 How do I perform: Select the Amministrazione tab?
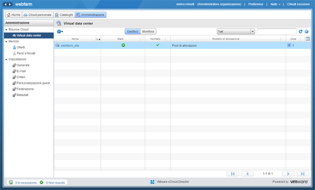point(90,15)
